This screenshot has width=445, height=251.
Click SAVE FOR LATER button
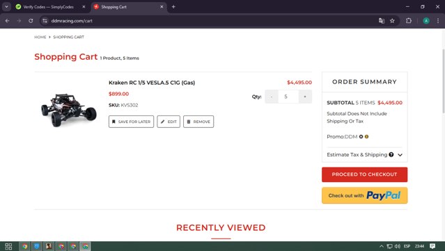pos(131,122)
